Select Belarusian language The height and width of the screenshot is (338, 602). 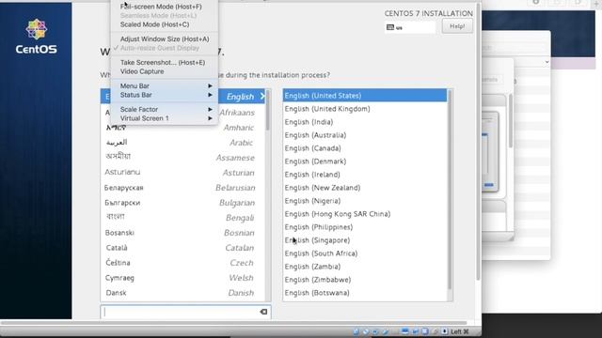(x=183, y=188)
